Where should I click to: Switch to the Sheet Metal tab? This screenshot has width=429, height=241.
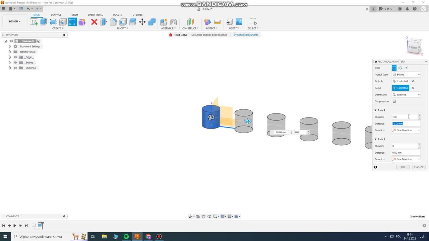coord(95,15)
